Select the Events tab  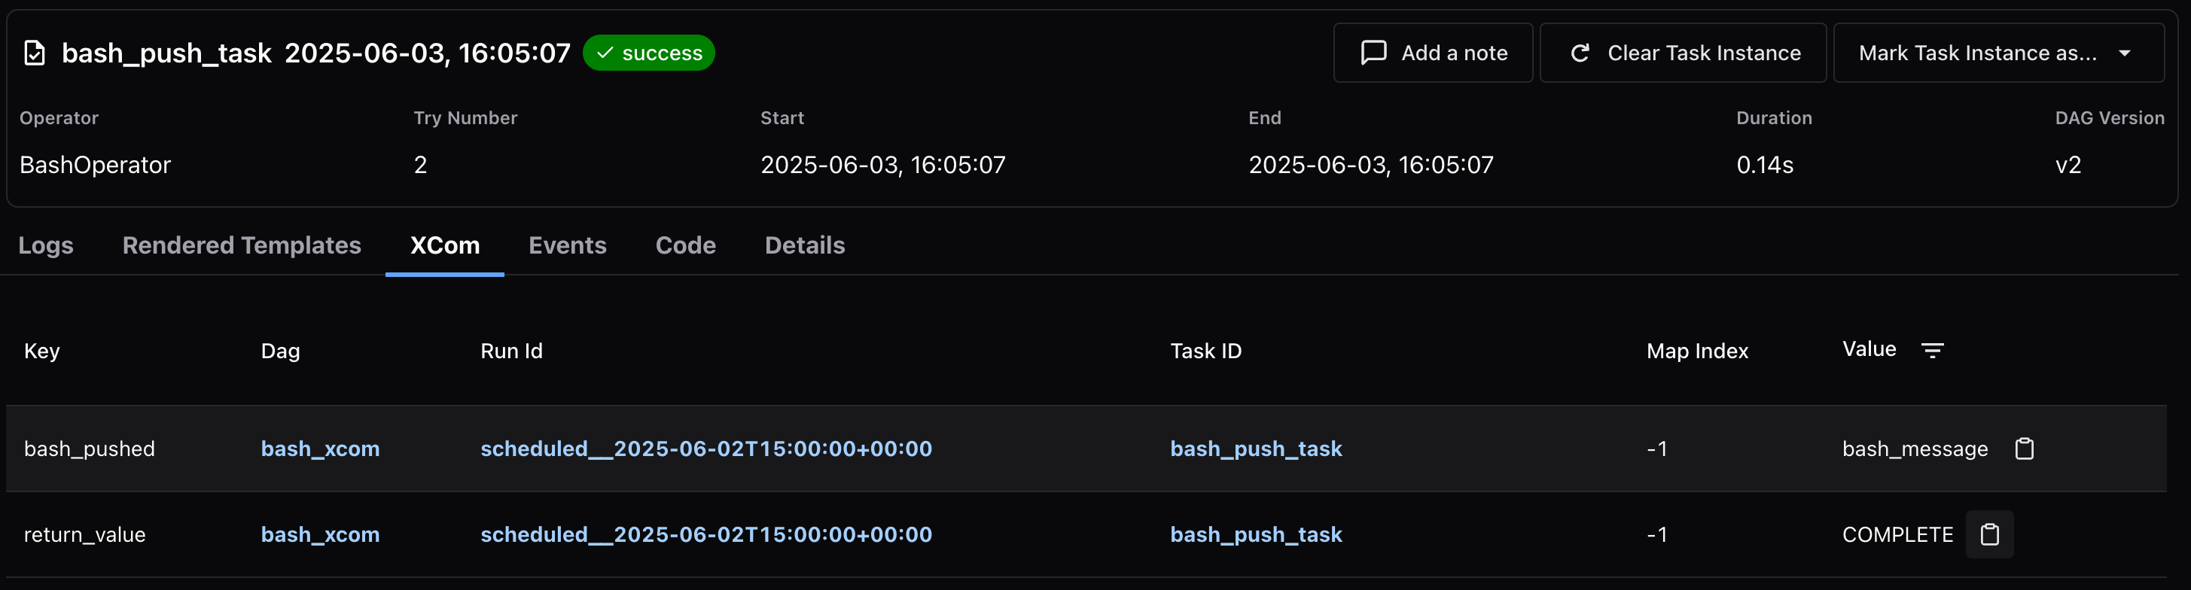pos(567,245)
